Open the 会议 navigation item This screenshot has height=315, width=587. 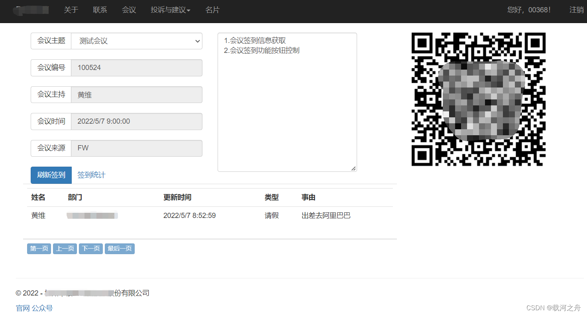pyautogui.click(x=129, y=10)
